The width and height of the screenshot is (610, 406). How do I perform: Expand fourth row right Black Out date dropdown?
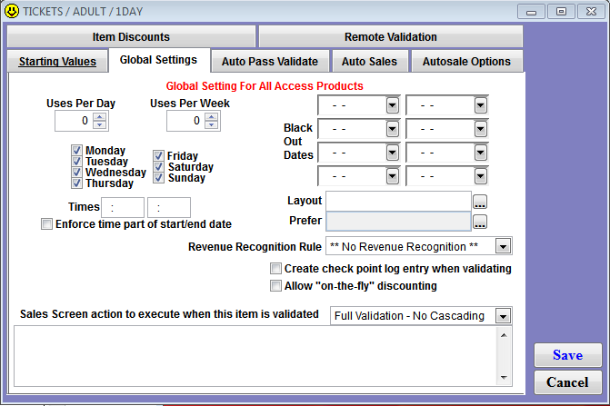[x=480, y=176]
